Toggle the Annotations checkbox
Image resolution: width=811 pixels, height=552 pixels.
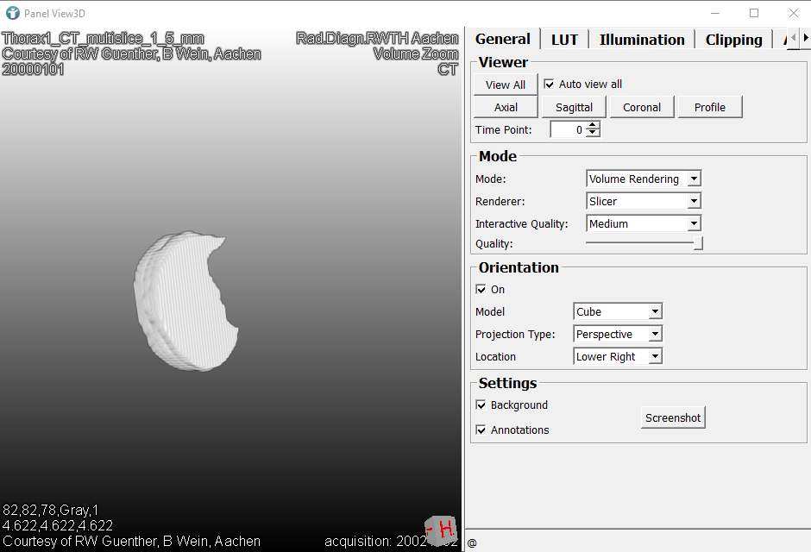tap(481, 430)
